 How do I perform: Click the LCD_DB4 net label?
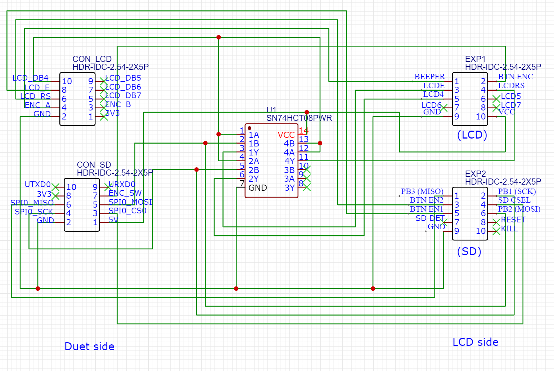tap(31, 78)
